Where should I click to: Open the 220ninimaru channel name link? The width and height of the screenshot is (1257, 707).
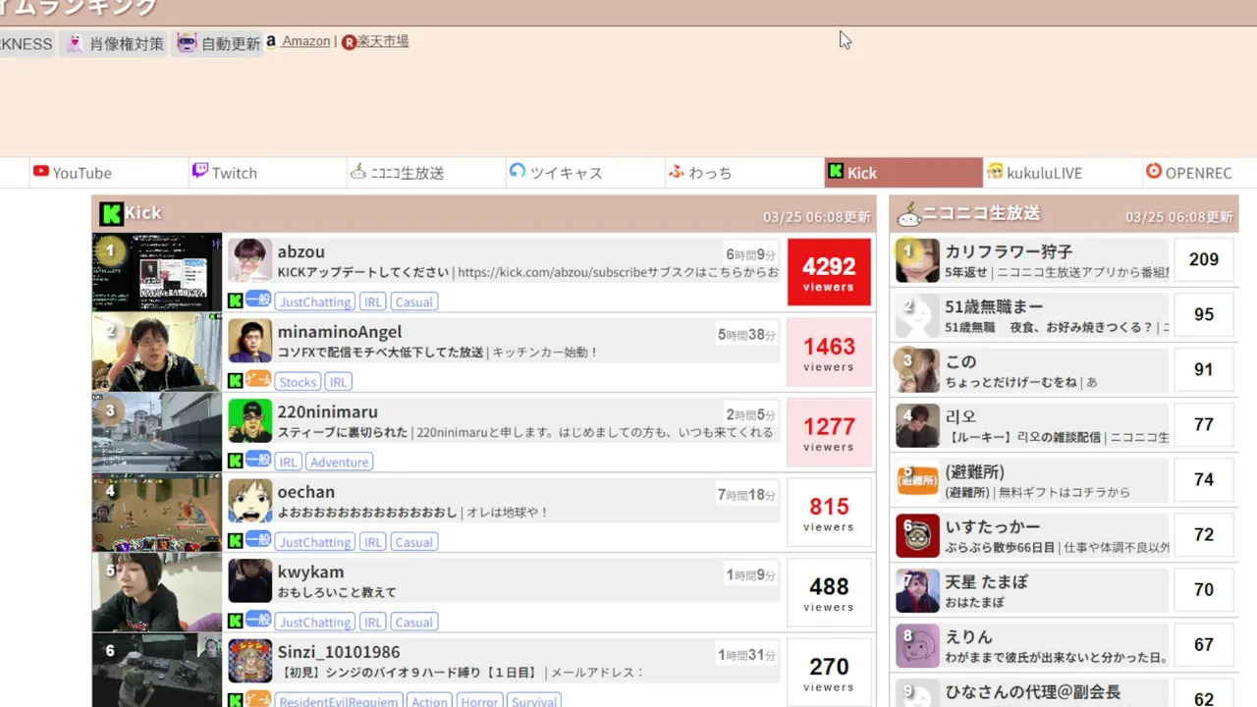[327, 411]
